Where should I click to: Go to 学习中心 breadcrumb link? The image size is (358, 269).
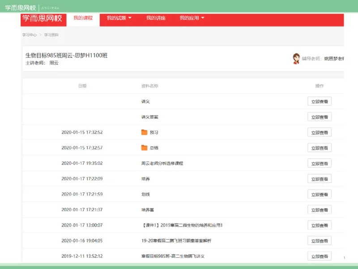click(x=30, y=35)
